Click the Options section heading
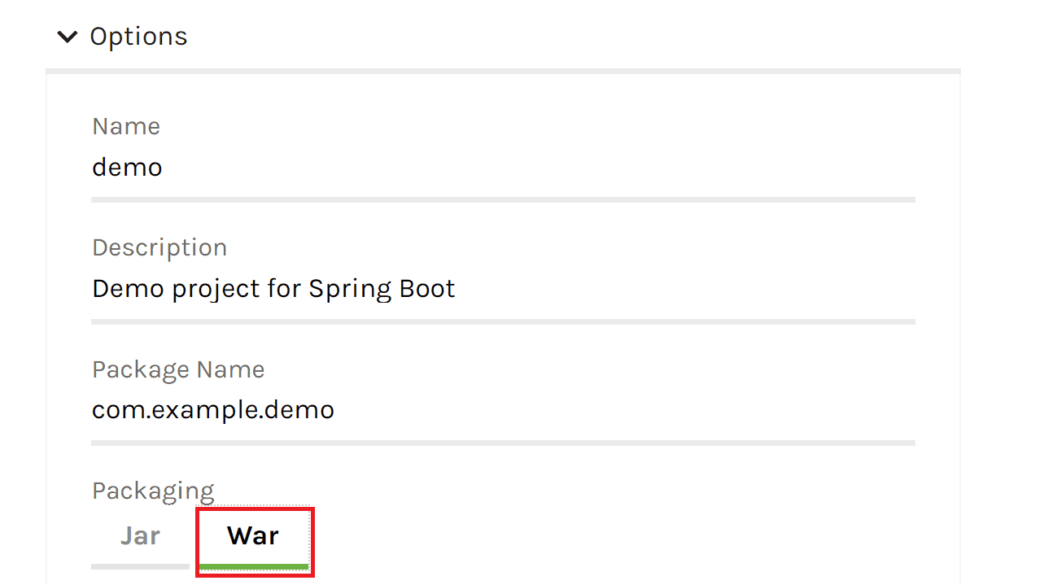 pos(138,37)
